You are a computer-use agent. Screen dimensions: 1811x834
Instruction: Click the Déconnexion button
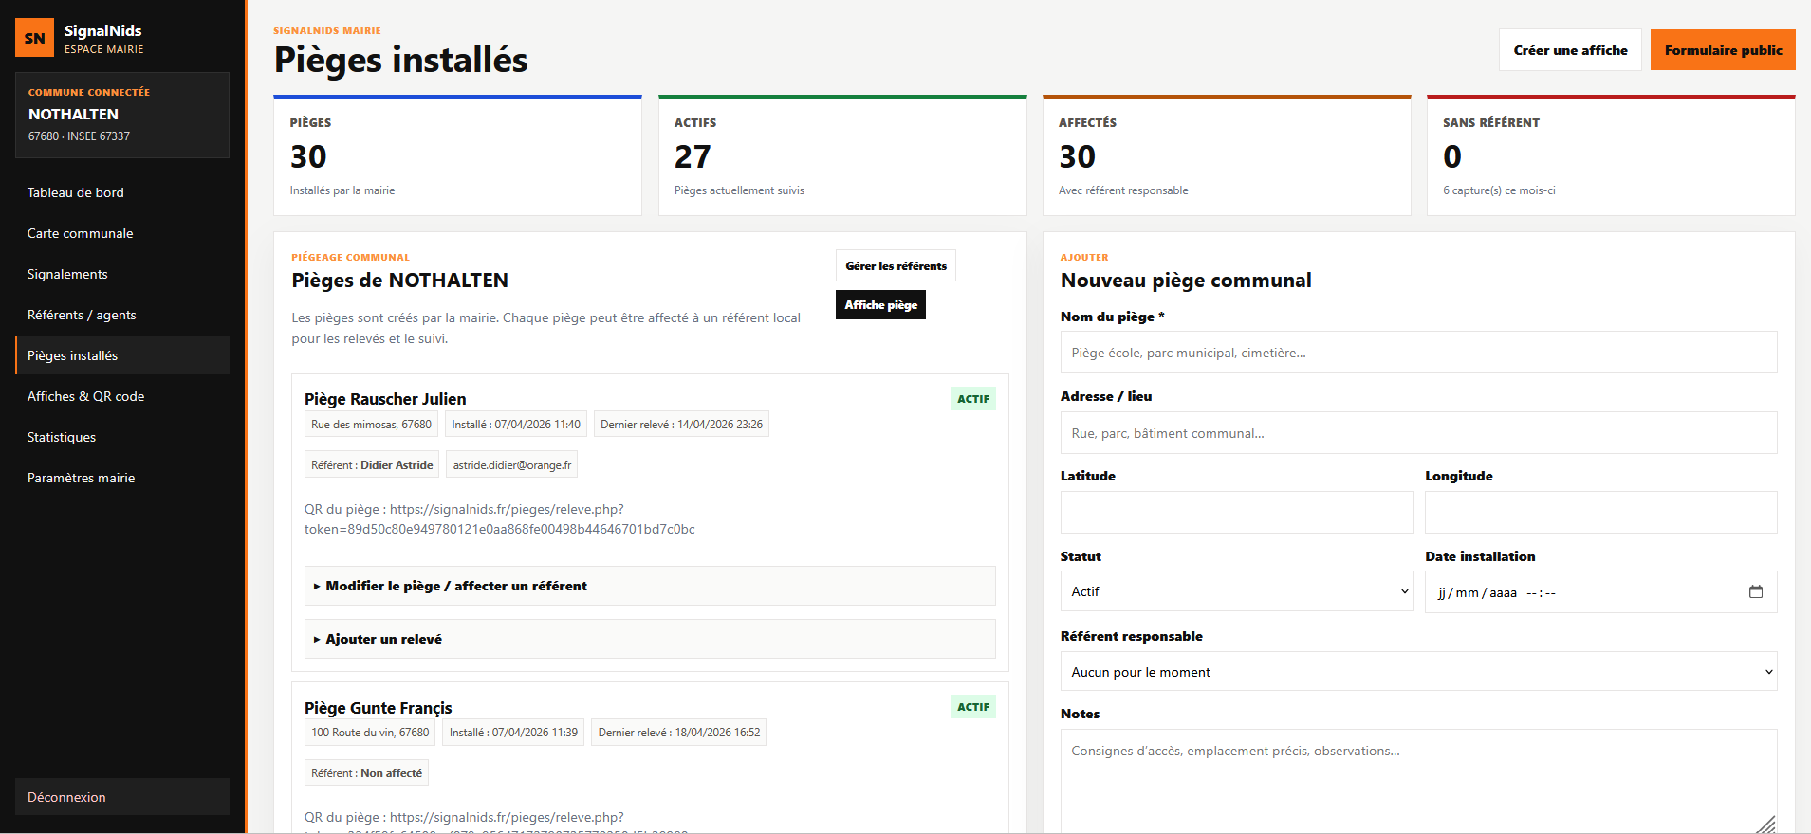tap(122, 797)
